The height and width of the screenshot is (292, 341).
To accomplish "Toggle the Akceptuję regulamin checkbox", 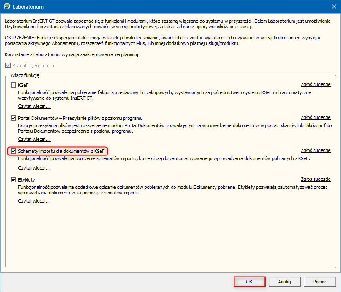I will click(8, 66).
